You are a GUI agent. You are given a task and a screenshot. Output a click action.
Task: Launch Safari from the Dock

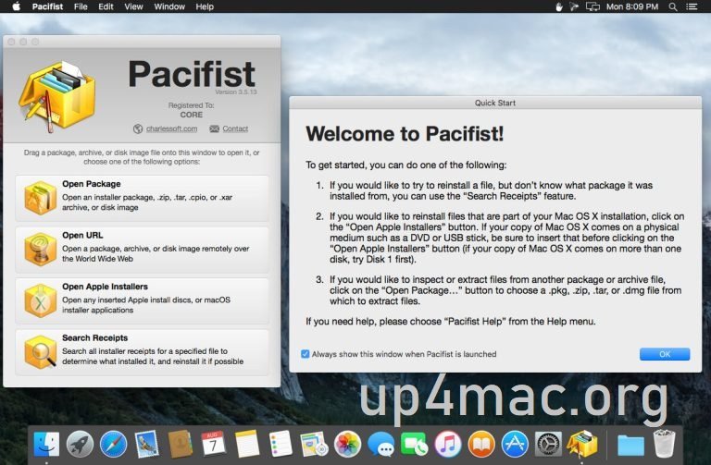click(113, 444)
